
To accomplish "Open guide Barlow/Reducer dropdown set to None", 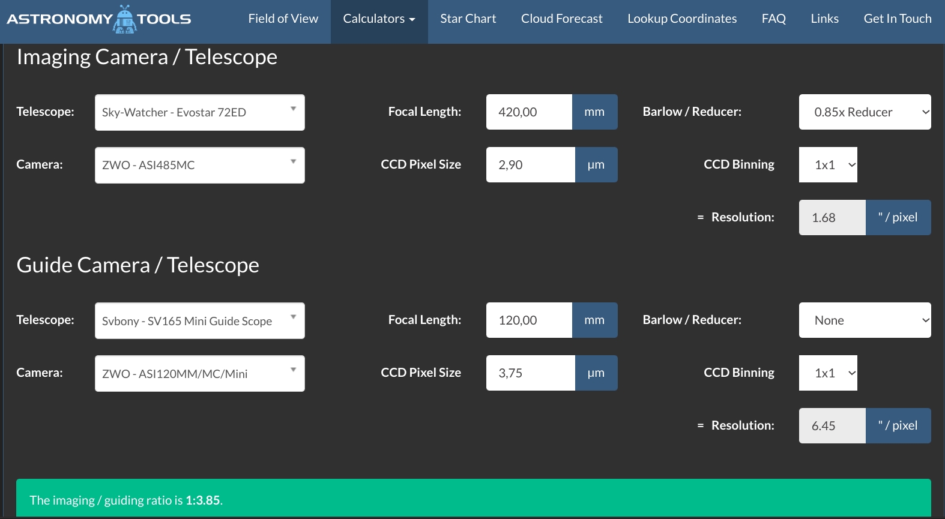I will (864, 320).
